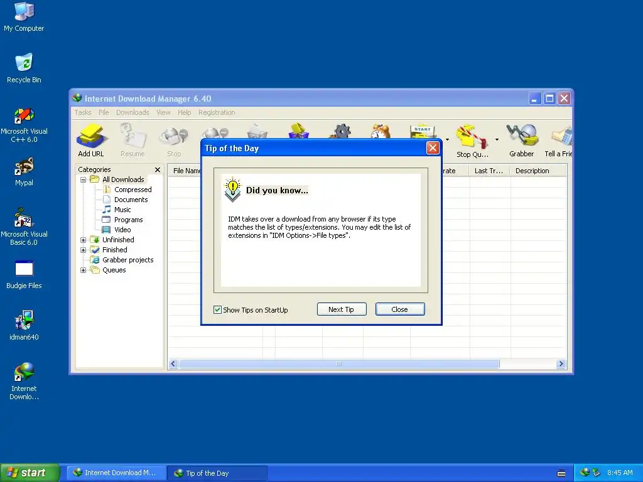
Task: Click the taskbar clock showing 8:45 AM
Action: tap(620, 473)
